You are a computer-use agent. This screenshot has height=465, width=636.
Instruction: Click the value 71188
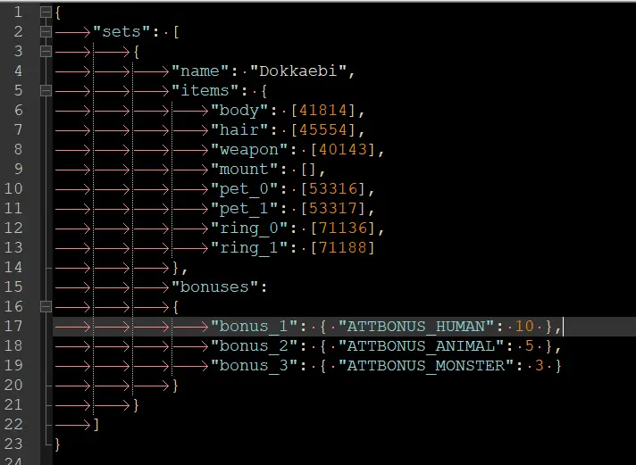[x=343, y=248]
